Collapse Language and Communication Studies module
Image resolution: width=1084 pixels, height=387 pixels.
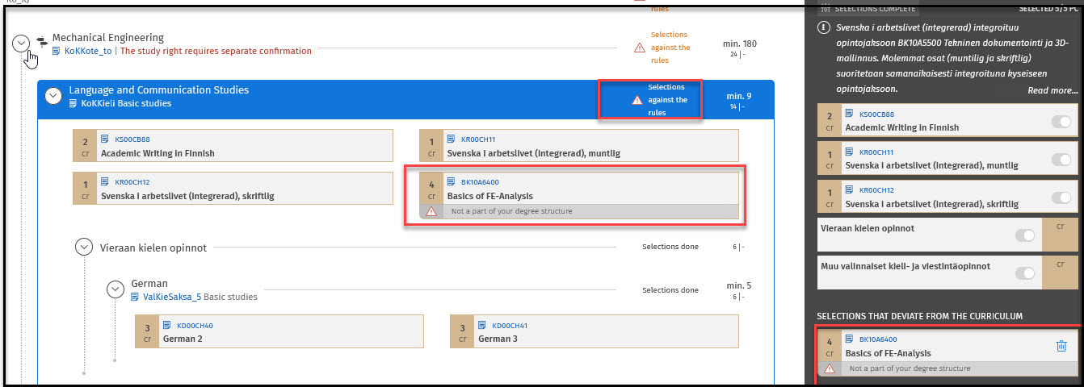pyautogui.click(x=53, y=96)
